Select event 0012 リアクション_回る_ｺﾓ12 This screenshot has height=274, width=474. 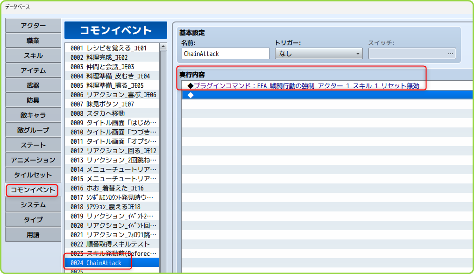(x=112, y=151)
